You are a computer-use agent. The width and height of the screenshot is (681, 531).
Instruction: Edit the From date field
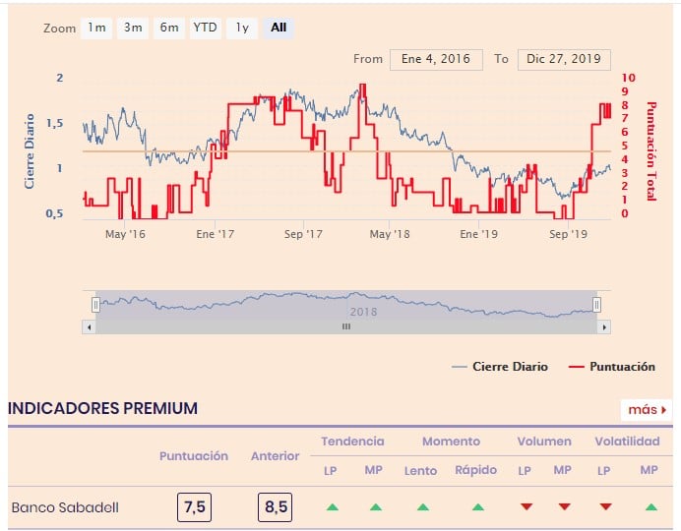tap(436, 59)
